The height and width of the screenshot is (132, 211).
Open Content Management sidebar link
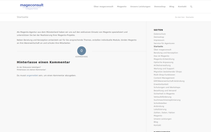(164, 78)
